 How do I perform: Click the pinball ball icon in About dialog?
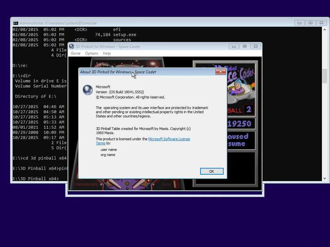tap(88, 90)
